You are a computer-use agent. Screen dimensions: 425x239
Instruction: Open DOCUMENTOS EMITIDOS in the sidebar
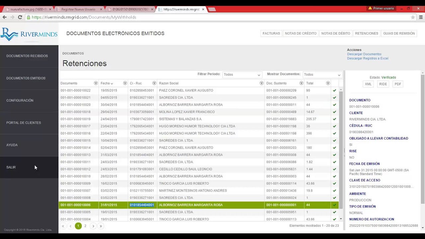click(29, 78)
